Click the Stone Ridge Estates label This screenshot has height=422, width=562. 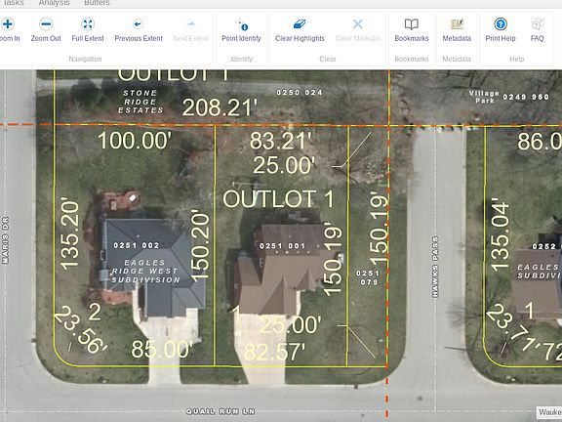click(140, 102)
